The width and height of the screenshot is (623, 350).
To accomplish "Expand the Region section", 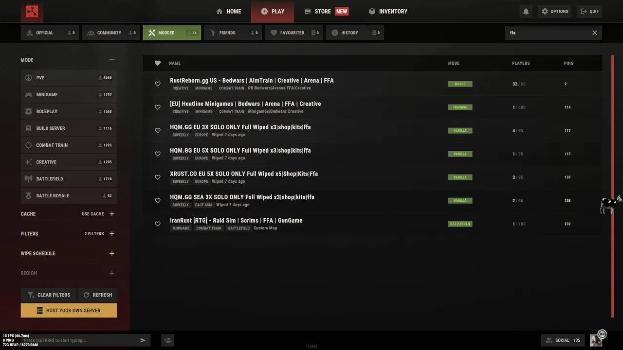I will click(112, 273).
